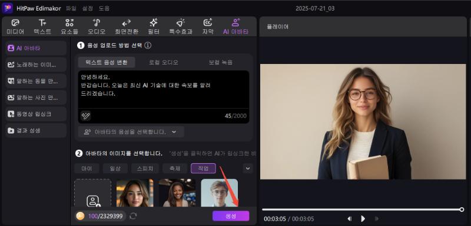The image size is (471, 226).
Task: Click the purple 생성 generate button
Action: click(x=231, y=216)
